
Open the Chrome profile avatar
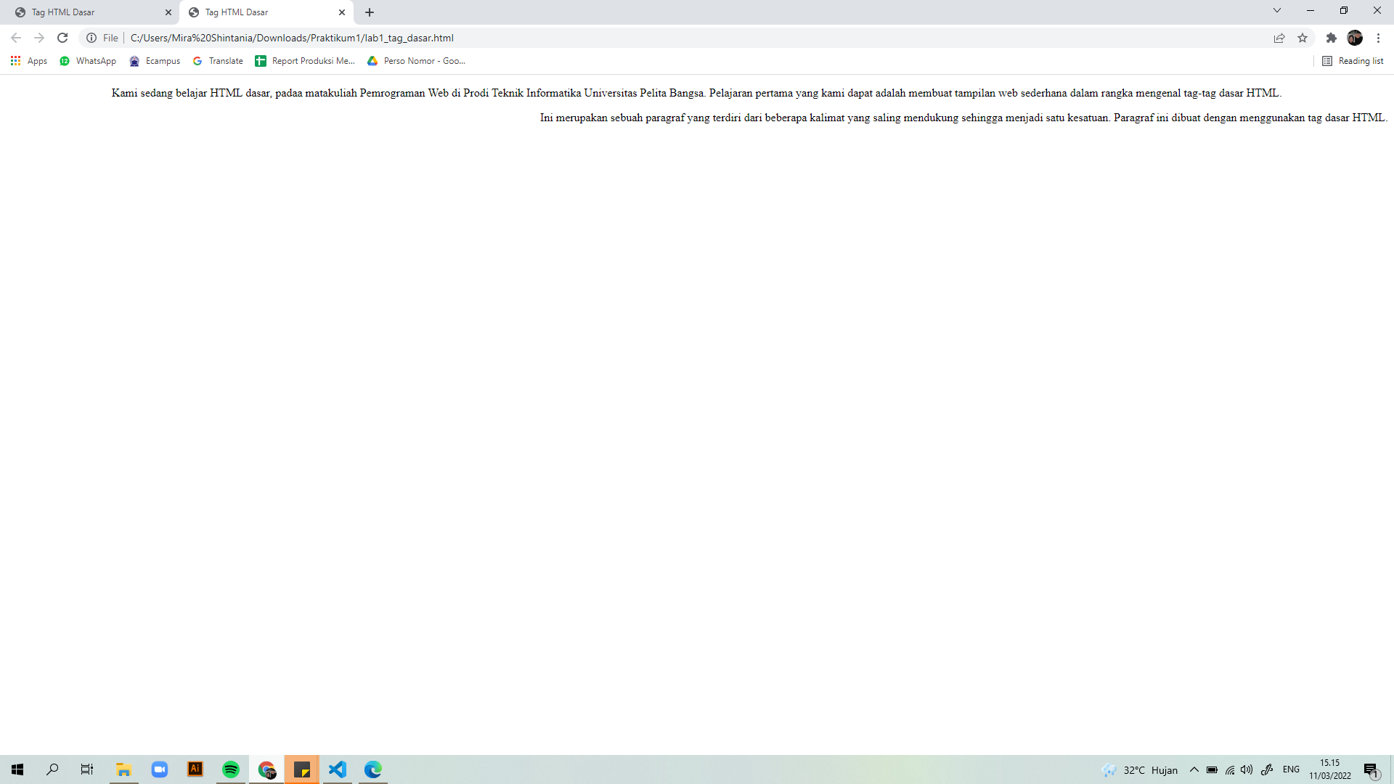(x=1355, y=38)
